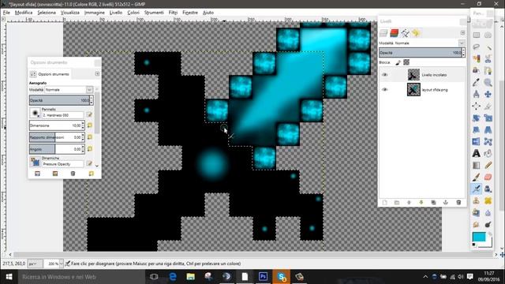Screen dimensions: 505x284
Task: Switch to the Channels tab
Action: pyautogui.click(x=394, y=33)
